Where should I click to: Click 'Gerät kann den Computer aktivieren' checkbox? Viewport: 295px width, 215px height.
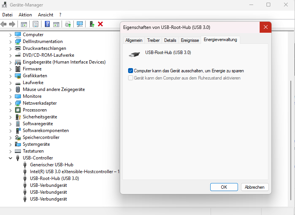coord(130,78)
